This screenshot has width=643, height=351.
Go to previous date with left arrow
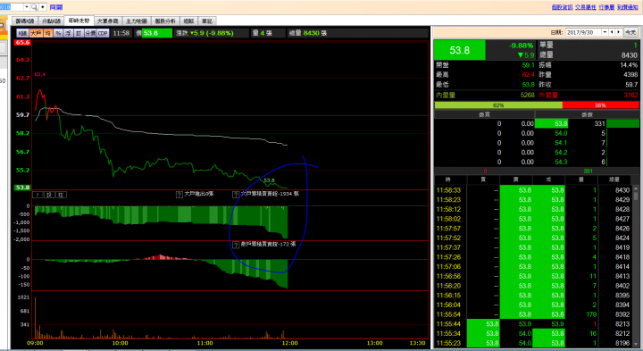[612, 32]
